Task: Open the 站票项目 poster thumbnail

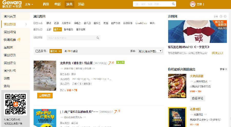Action: click(x=177, y=117)
